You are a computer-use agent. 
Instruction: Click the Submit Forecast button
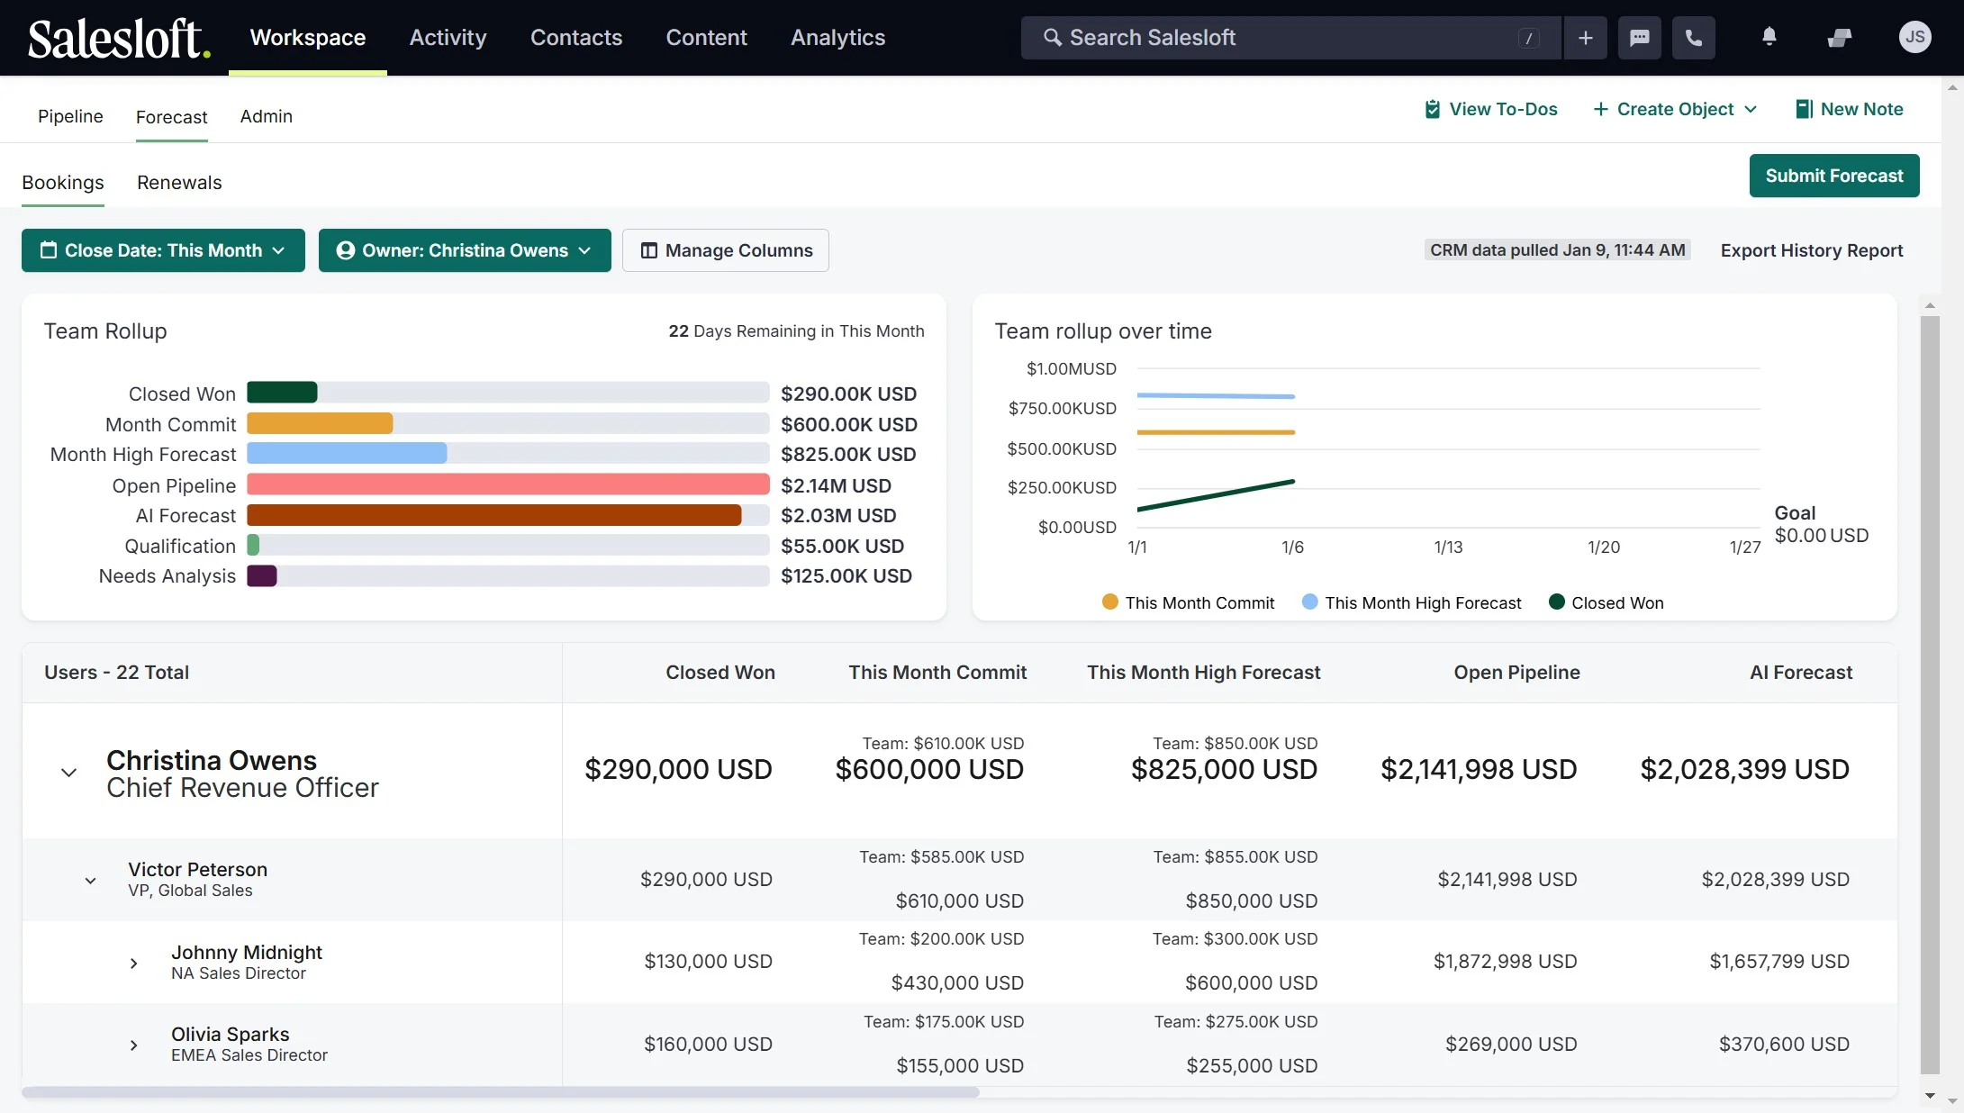click(1834, 176)
